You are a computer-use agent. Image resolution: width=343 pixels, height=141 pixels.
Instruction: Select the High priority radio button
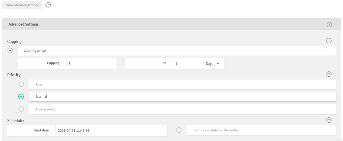click(x=21, y=109)
